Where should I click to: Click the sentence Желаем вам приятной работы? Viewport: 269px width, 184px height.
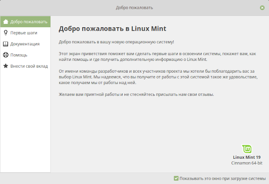click(x=136, y=95)
